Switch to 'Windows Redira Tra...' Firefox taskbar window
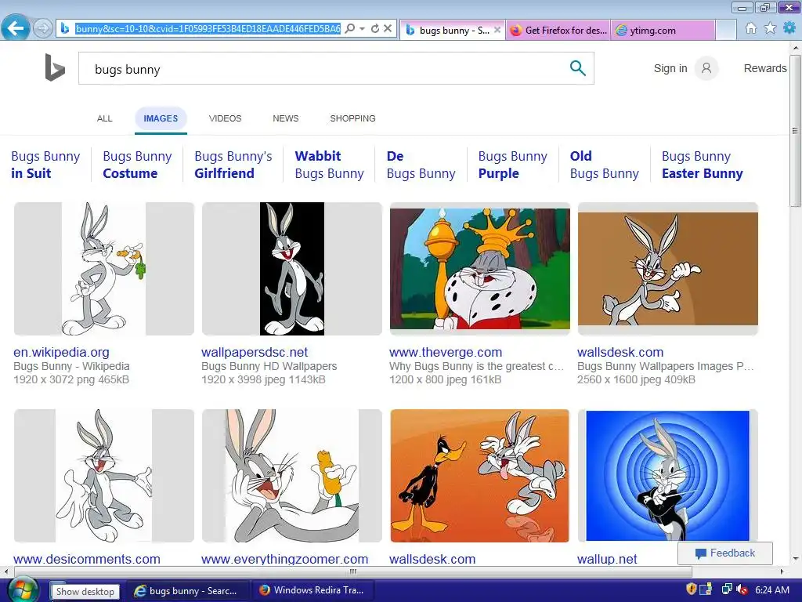802x602 pixels. (x=312, y=591)
